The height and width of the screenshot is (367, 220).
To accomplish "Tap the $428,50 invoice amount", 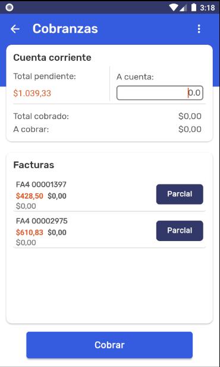I will 30,196.
